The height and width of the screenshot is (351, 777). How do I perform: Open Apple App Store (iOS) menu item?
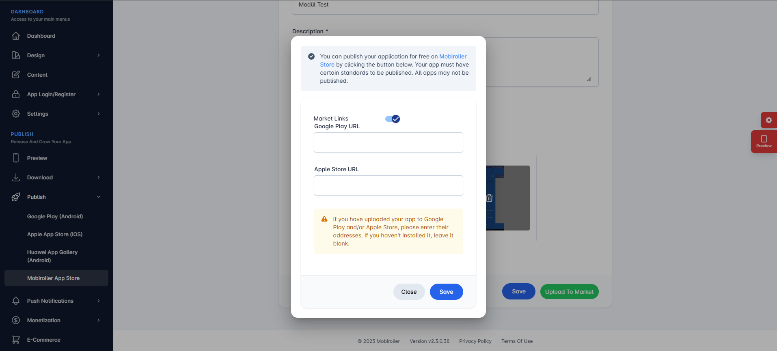click(55, 234)
